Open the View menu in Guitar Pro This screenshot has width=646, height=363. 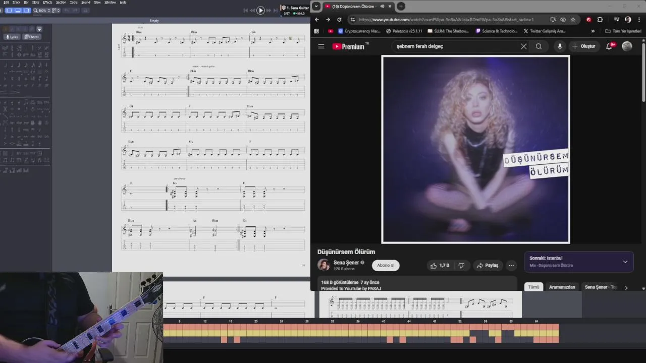pyautogui.click(x=97, y=3)
